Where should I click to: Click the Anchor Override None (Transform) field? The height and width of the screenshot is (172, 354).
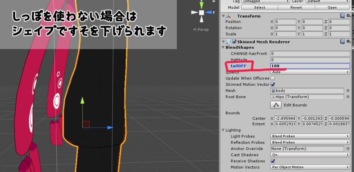tap(307, 149)
